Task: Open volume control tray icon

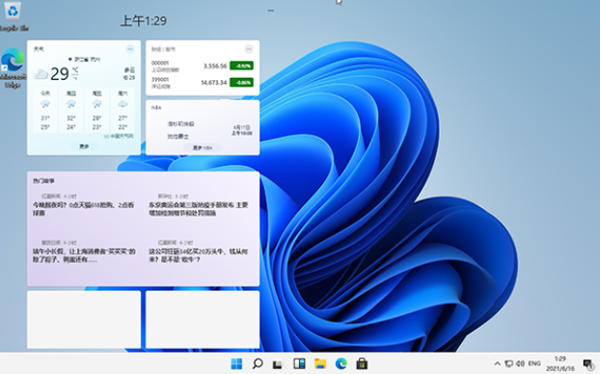Action: point(520,363)
